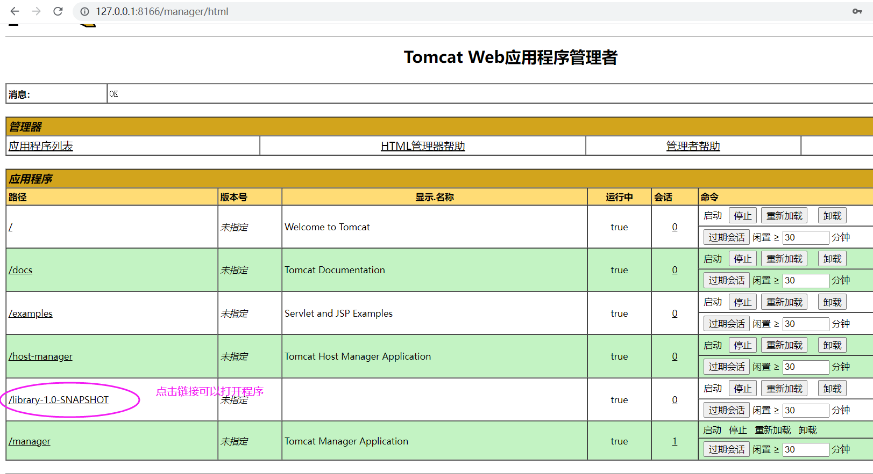Expire sessions for Welcome to Tomcat
The image size is (873, 474).
tap(727, 237)
